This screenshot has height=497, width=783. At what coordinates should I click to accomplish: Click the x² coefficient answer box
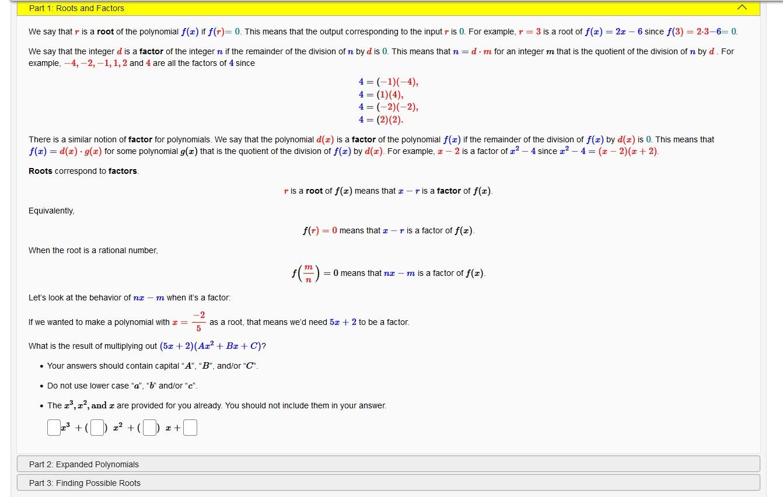[x=96, y=427]
